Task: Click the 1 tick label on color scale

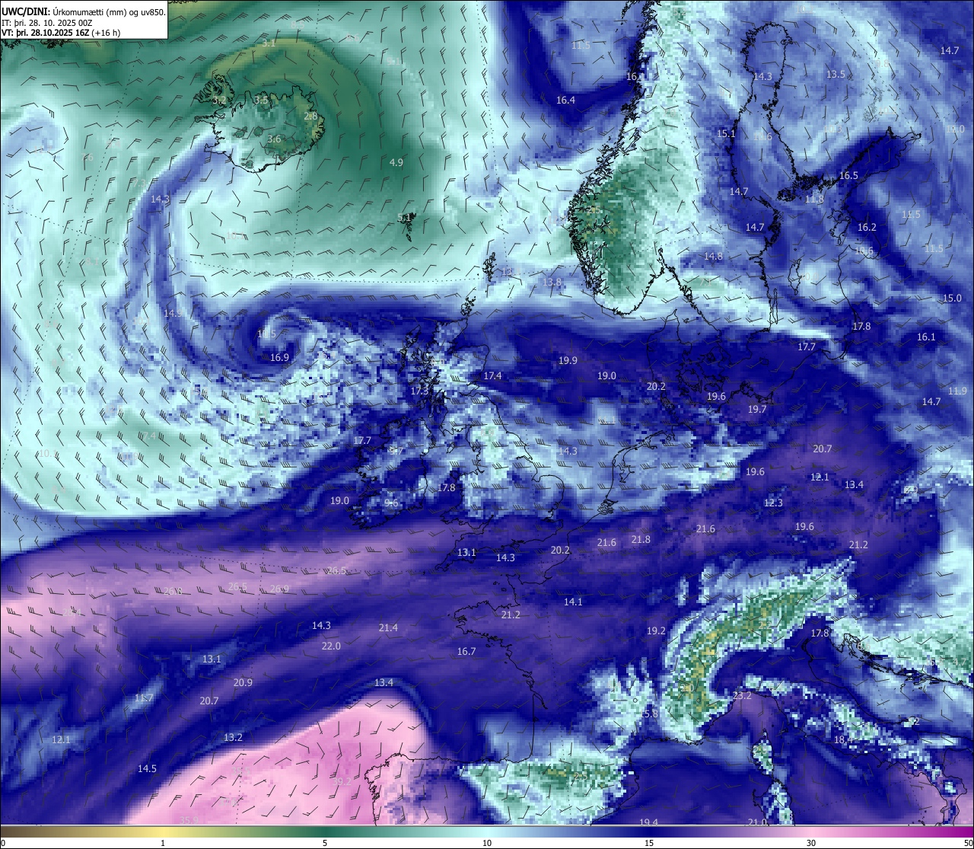Action: (163, 843)
